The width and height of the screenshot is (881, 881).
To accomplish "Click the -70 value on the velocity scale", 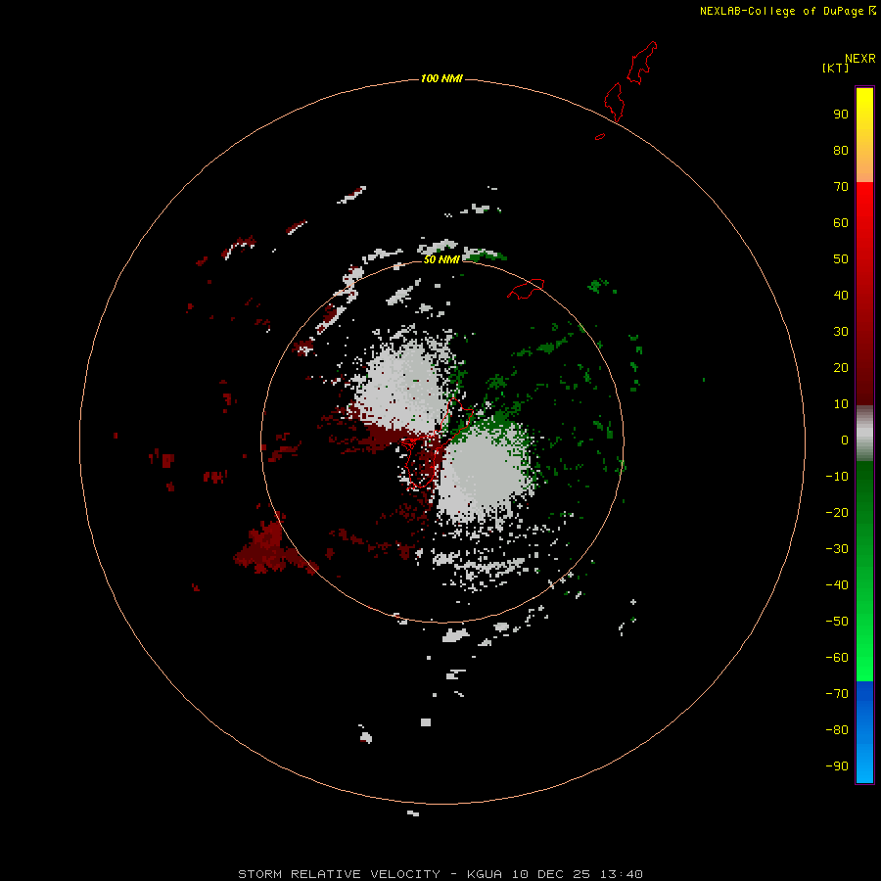I will point(837,694).
